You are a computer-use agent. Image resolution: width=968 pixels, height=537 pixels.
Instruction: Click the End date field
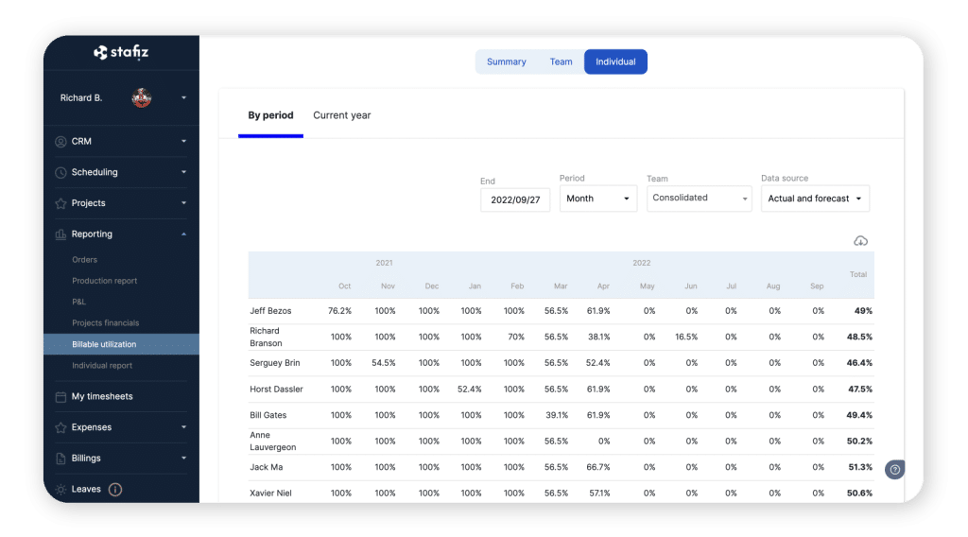point(515,200)
